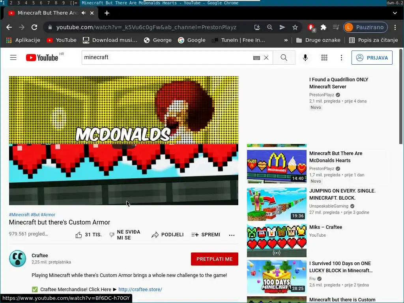
Task: Click the Aplikacije bookmark
Action: tap(23, 40)
